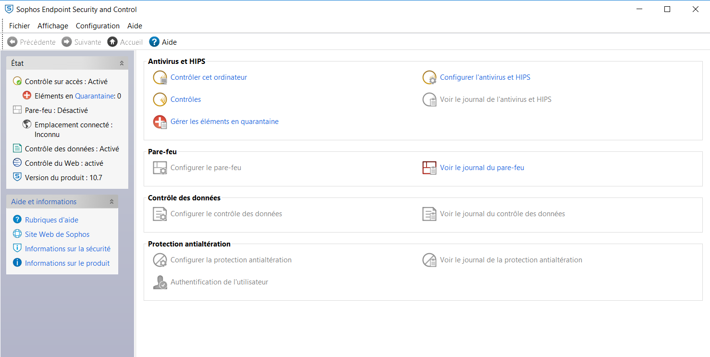
Task: Click Contrôle du Web : activé text
Action: click(x=64, y=163)
